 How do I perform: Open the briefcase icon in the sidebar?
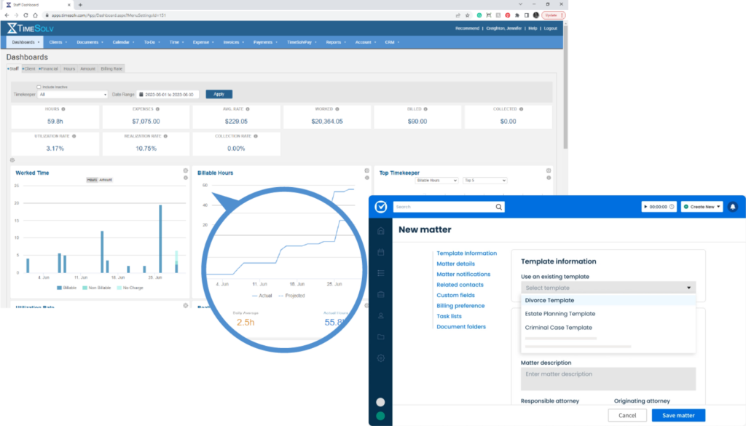coord(380,294)
